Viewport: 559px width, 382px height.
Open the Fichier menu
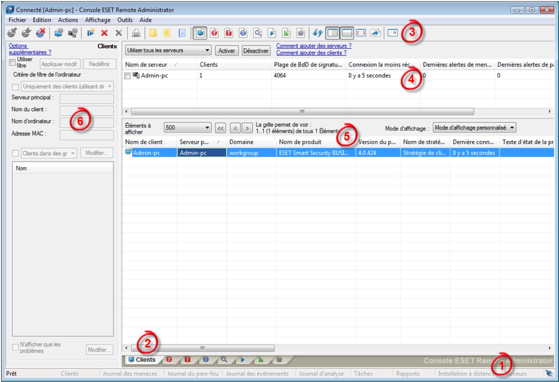tap(17, 20)
